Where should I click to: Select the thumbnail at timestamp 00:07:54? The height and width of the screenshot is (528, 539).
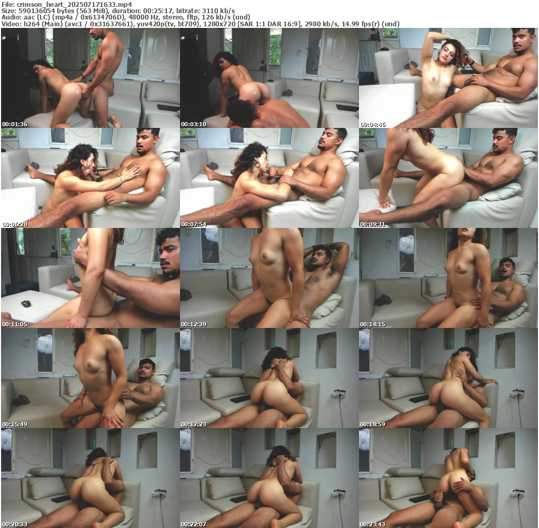coord(269,178)
